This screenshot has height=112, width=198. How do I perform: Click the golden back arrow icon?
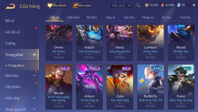point(10,6)
